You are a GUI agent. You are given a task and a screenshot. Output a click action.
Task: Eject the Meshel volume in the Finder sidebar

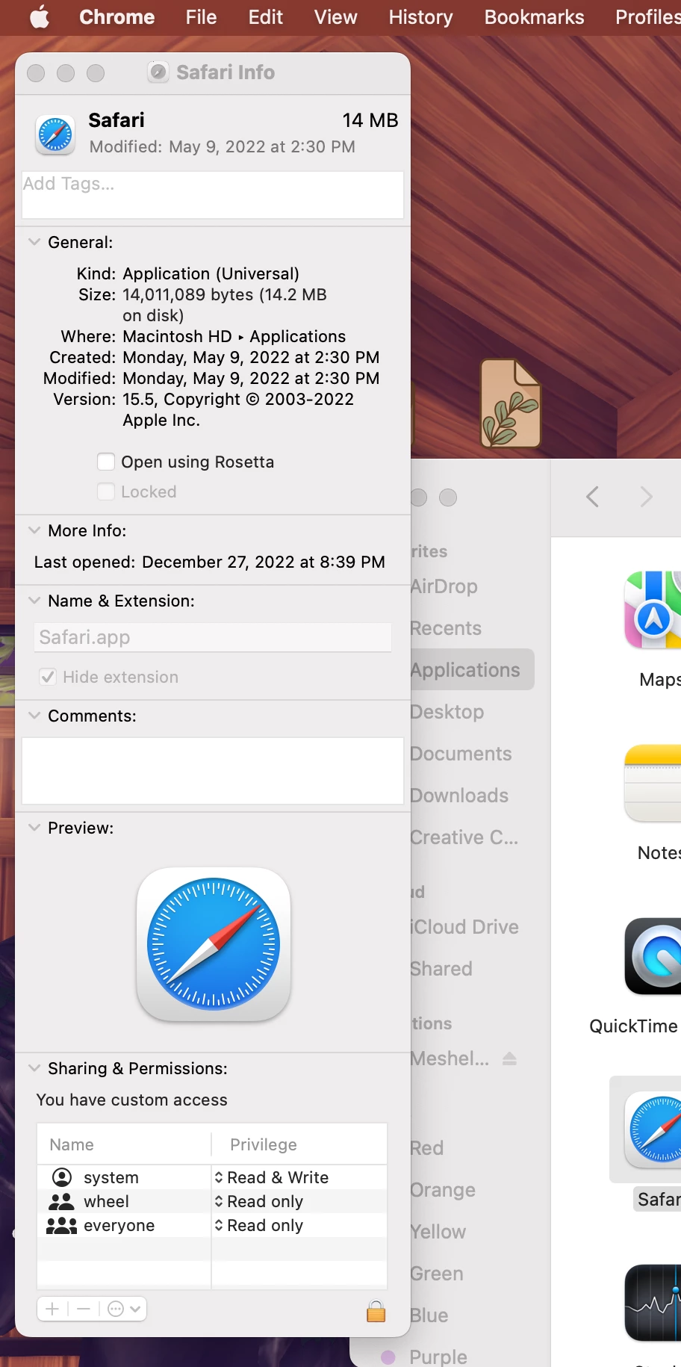pyautogui.click(x=509, y=1058)
